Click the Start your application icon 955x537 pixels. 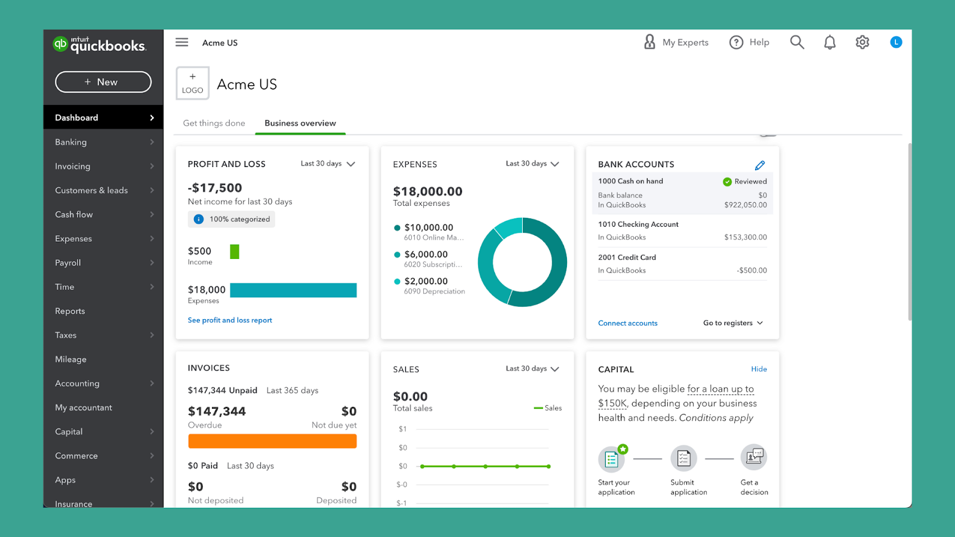[x=612, y=458]
